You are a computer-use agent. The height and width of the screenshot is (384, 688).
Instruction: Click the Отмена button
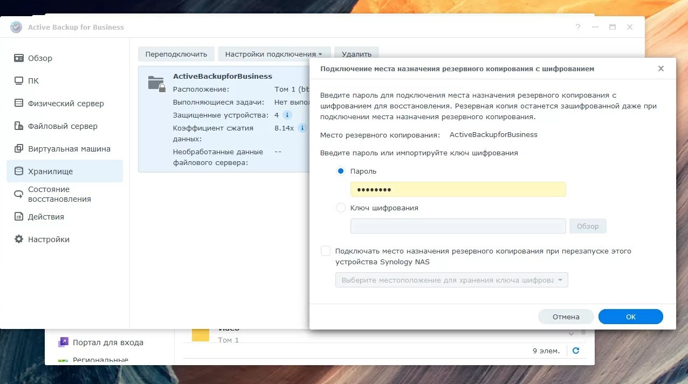[566, 317]
